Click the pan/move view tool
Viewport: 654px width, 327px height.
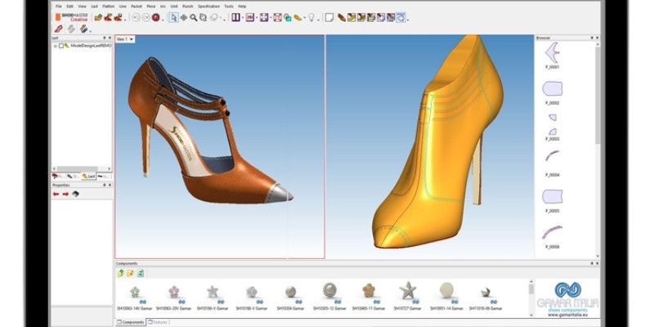pos(184,17)
